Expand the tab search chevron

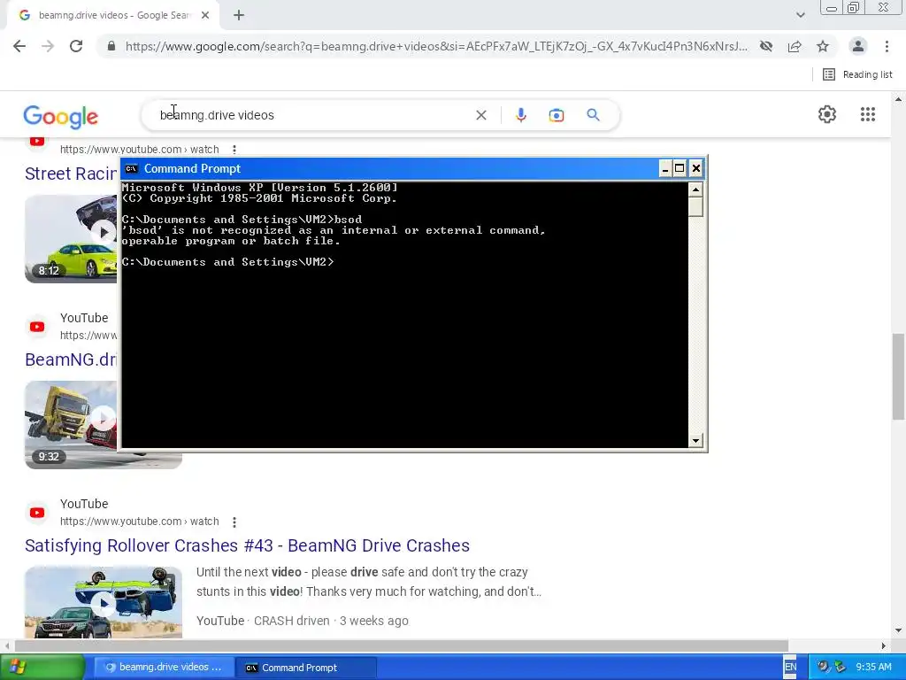(x=800, y=16)
